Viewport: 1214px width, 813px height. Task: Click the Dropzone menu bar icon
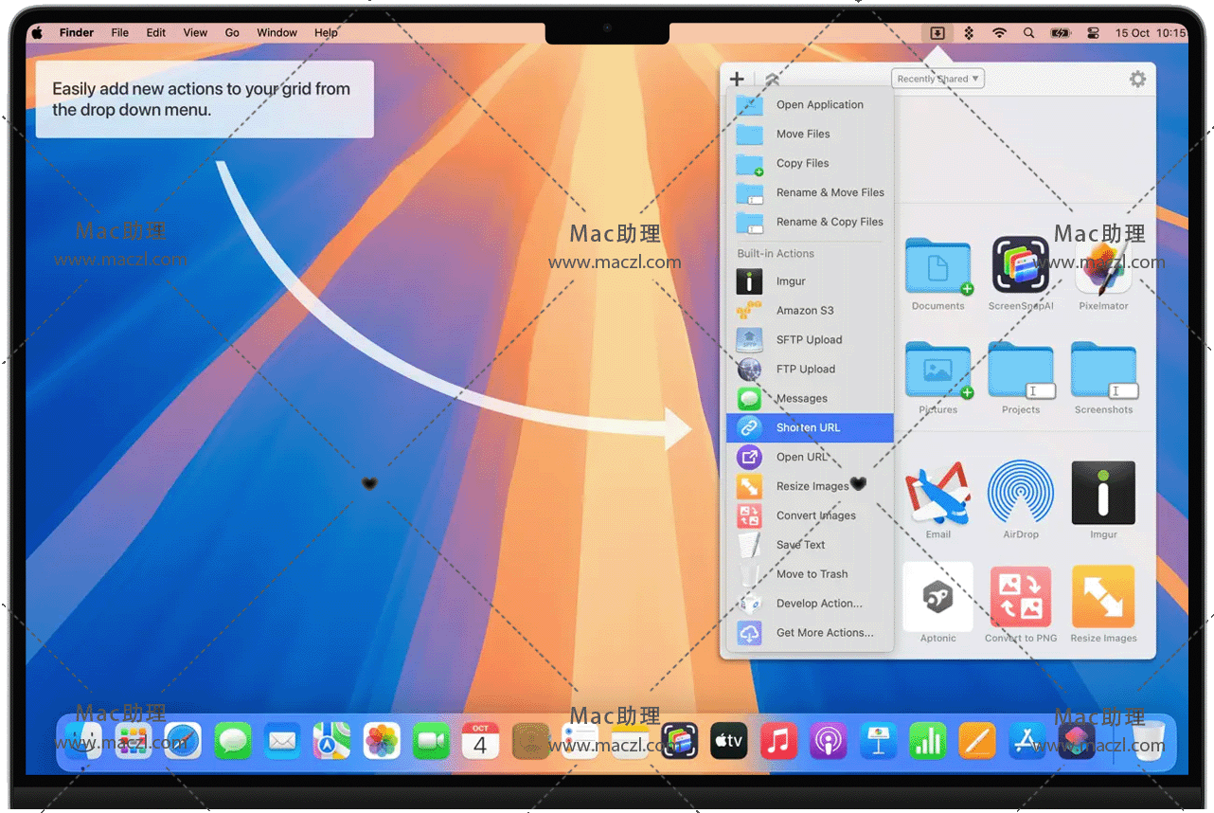pos(937,32)
